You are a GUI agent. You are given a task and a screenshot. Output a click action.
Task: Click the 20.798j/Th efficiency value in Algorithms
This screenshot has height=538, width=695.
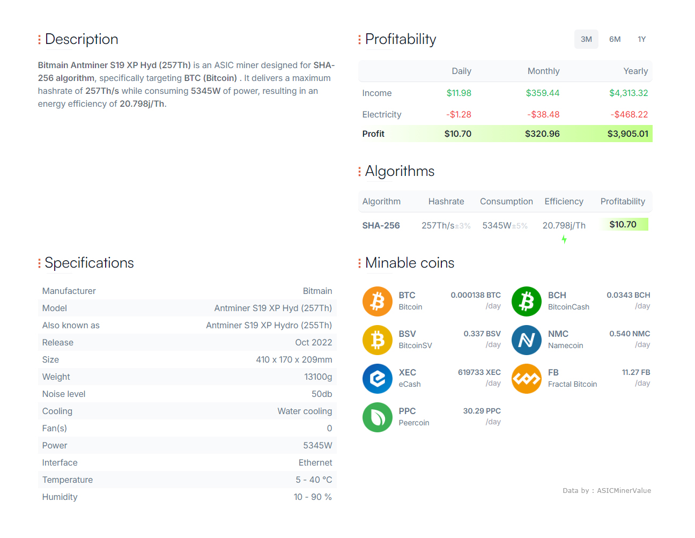coord(564,225)
